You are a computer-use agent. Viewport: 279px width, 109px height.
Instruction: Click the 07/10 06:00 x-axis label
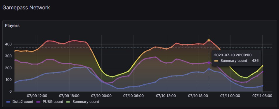pyautogui.click(x=134, y=96)
